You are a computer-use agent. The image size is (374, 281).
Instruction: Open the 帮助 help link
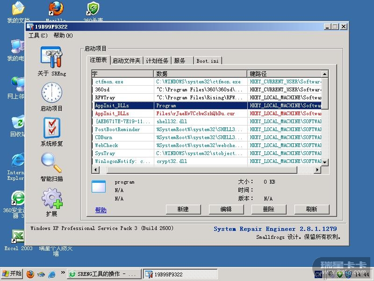coord(101,210)
